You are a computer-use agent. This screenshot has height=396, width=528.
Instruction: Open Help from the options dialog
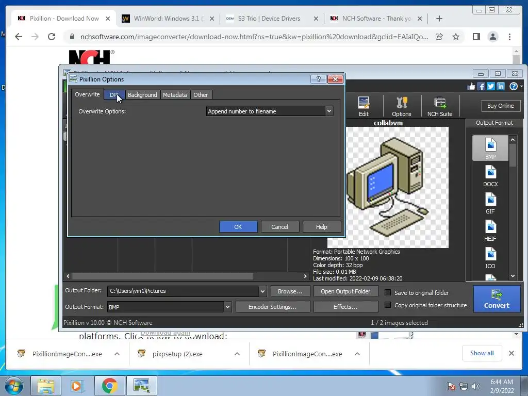[322, 227]
